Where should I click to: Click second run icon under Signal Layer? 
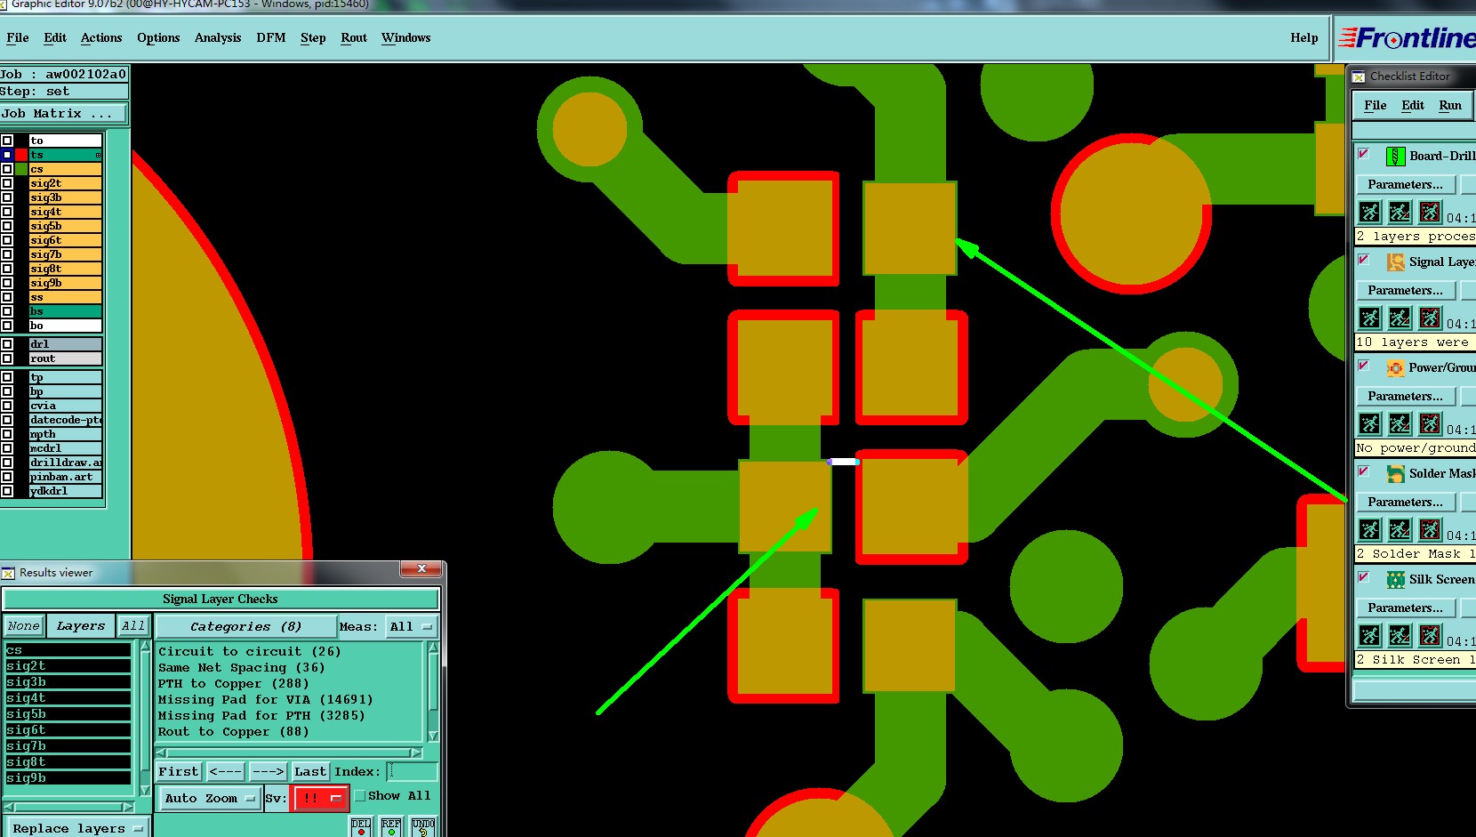[1400, 318]
